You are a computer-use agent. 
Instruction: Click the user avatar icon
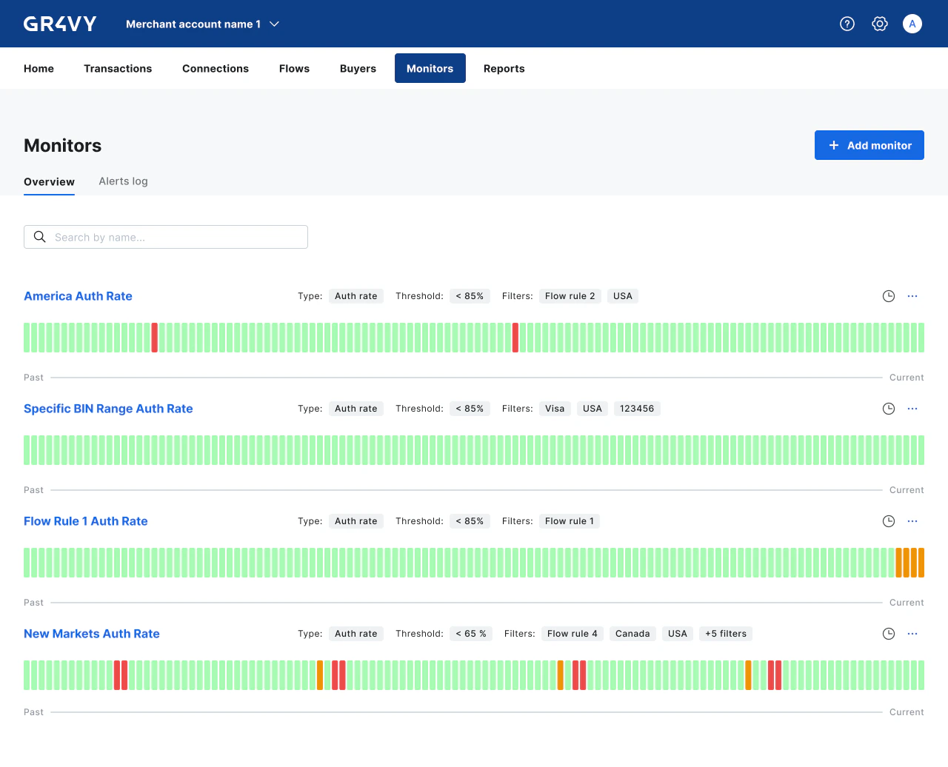pyautogui.click(x=912, y=24)
